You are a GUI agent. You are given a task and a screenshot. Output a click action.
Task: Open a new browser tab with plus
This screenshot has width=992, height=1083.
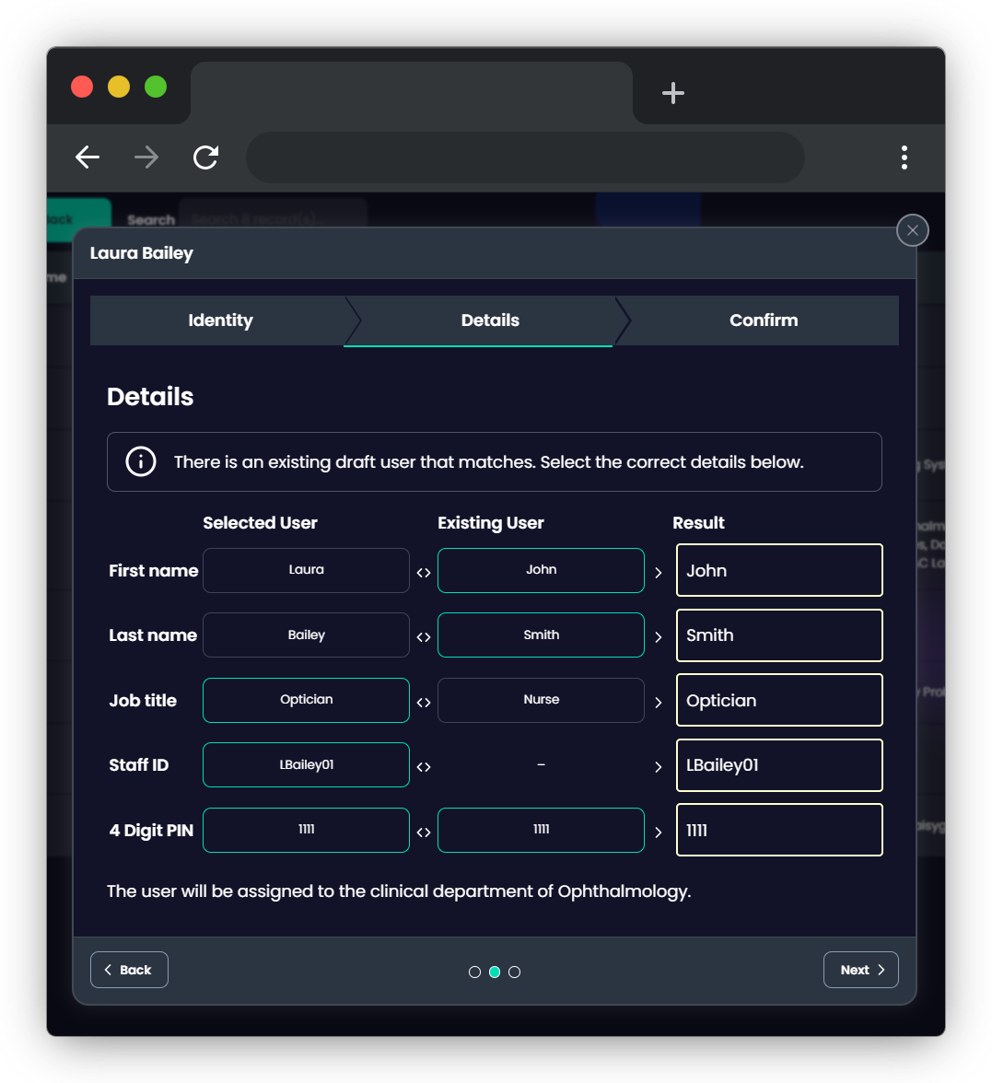point(672,92)
